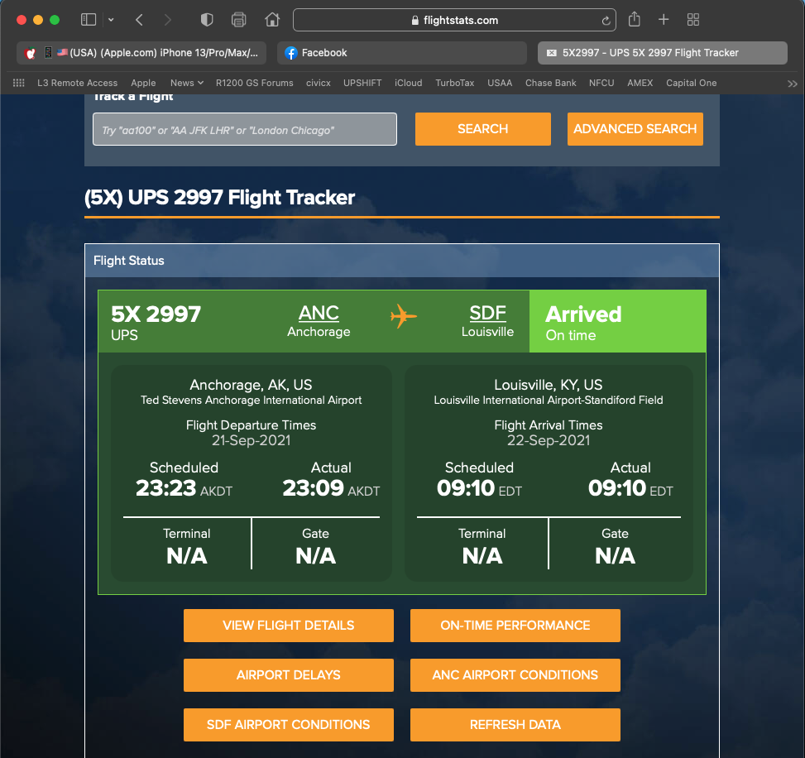
Task: Open the Apple bookmark
Action: pos(143,83)
